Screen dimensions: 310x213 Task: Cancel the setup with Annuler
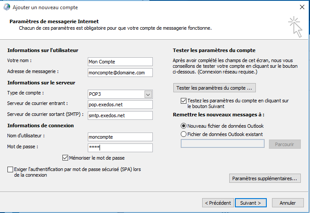click(287, 203)
